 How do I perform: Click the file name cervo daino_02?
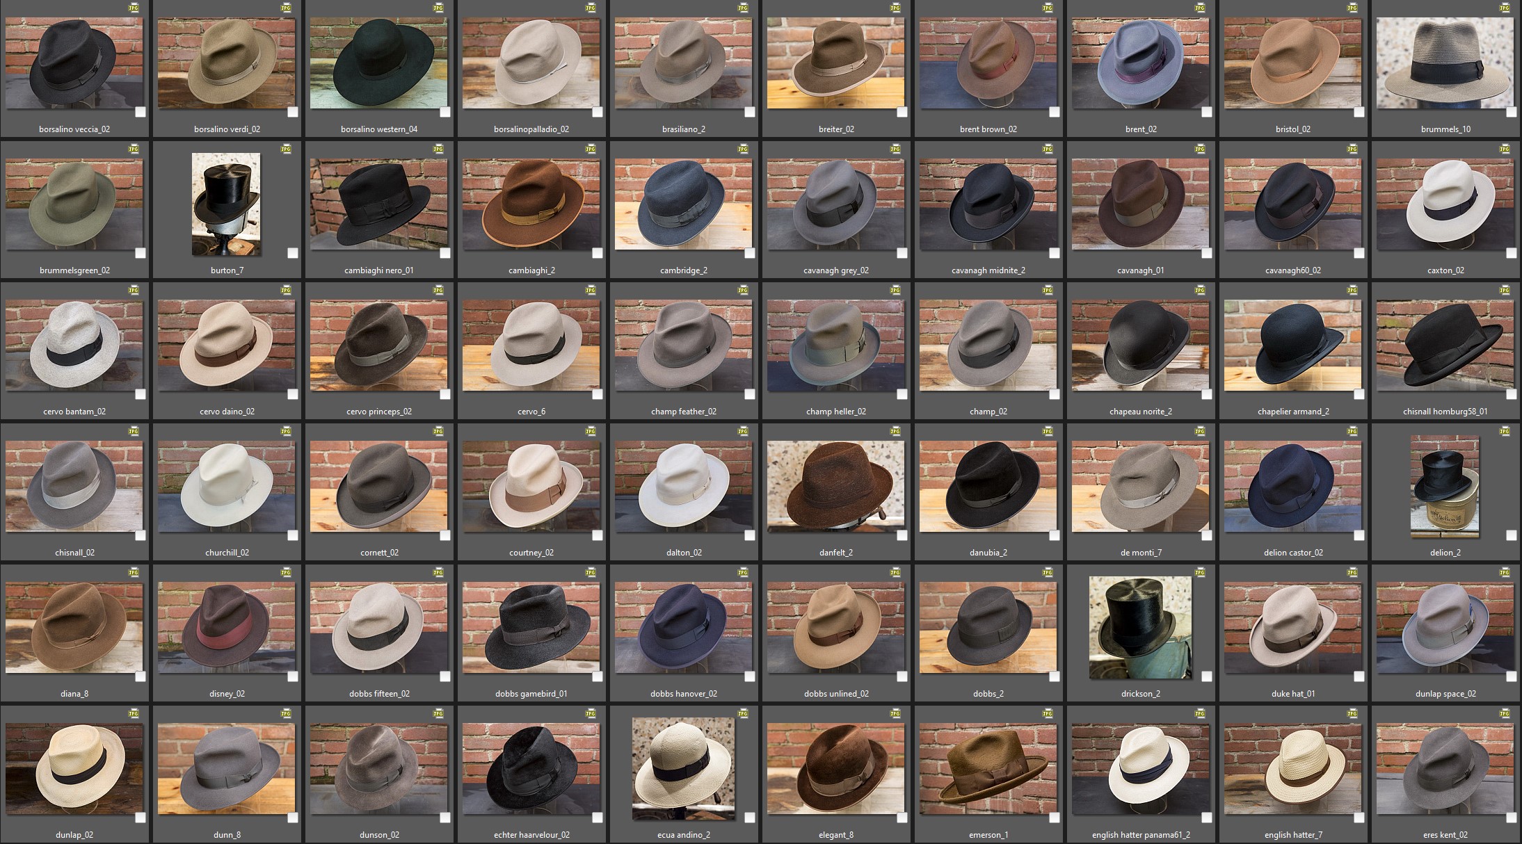click(227, 412)
